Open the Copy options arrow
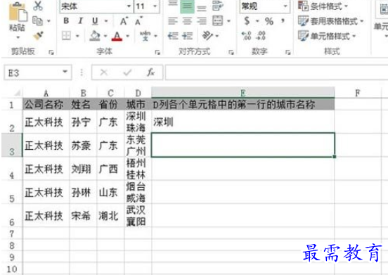Image resolution: width=388 pixels, height=275 pixels. click(x=48, y=21)
